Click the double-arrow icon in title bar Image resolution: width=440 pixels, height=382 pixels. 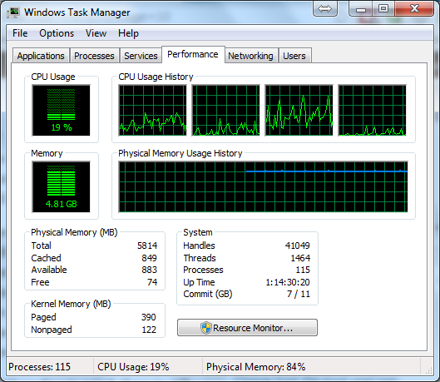coord(325,9)
